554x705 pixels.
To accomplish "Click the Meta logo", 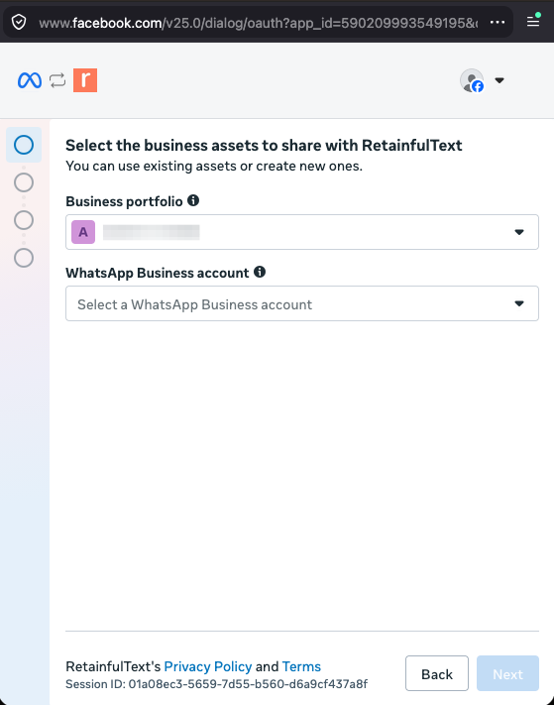I will pos(30,80).
